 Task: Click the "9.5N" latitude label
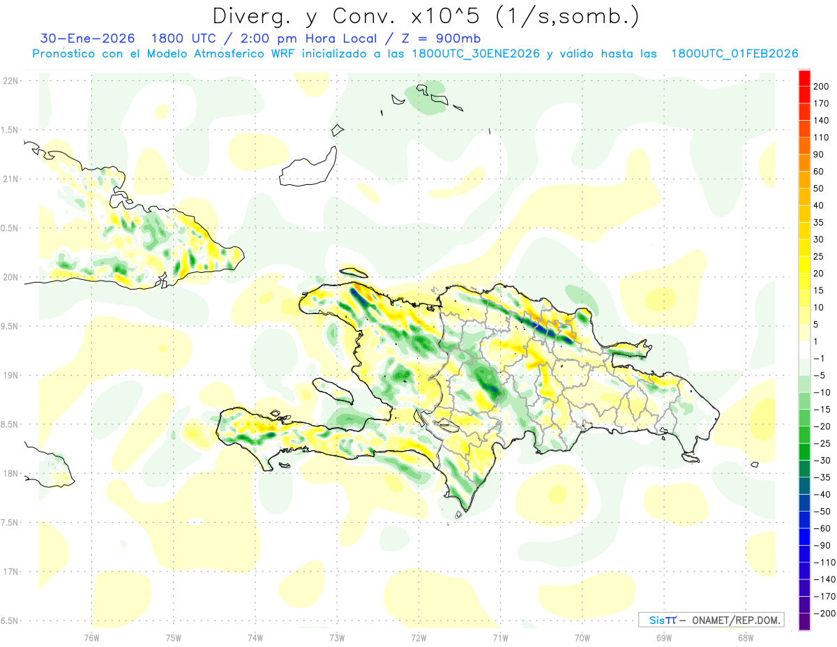coord(10,326)
